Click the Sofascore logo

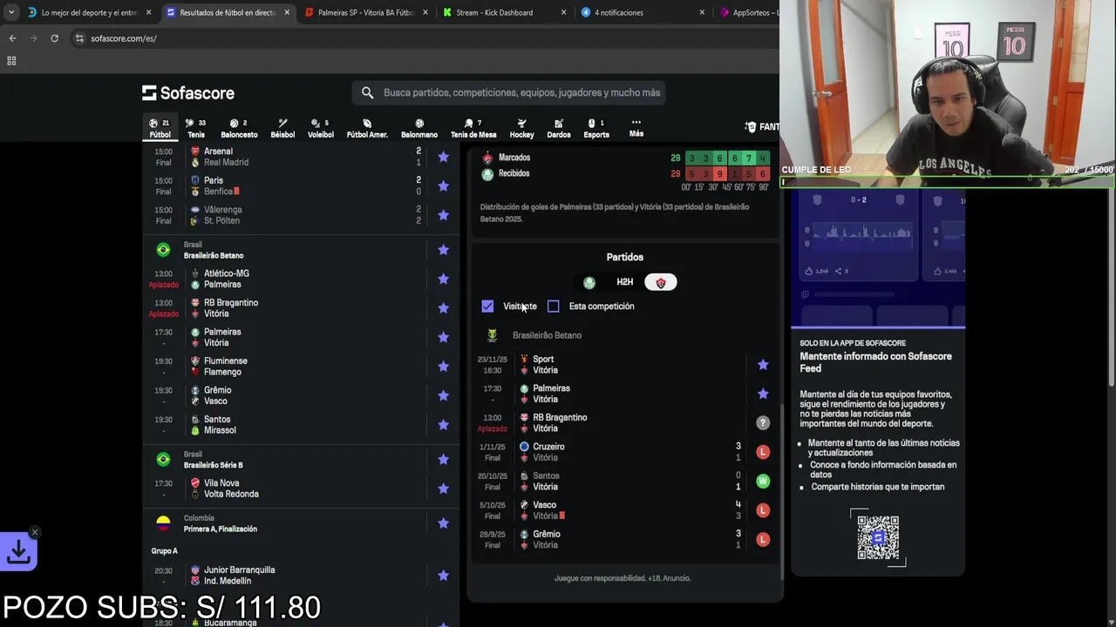[188, 93]
